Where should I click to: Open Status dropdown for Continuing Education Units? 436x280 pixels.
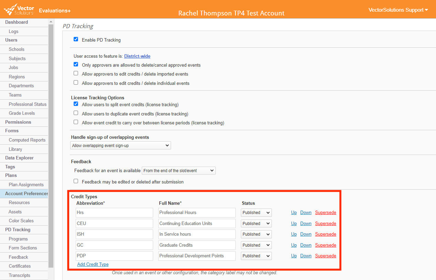point(256,224)
